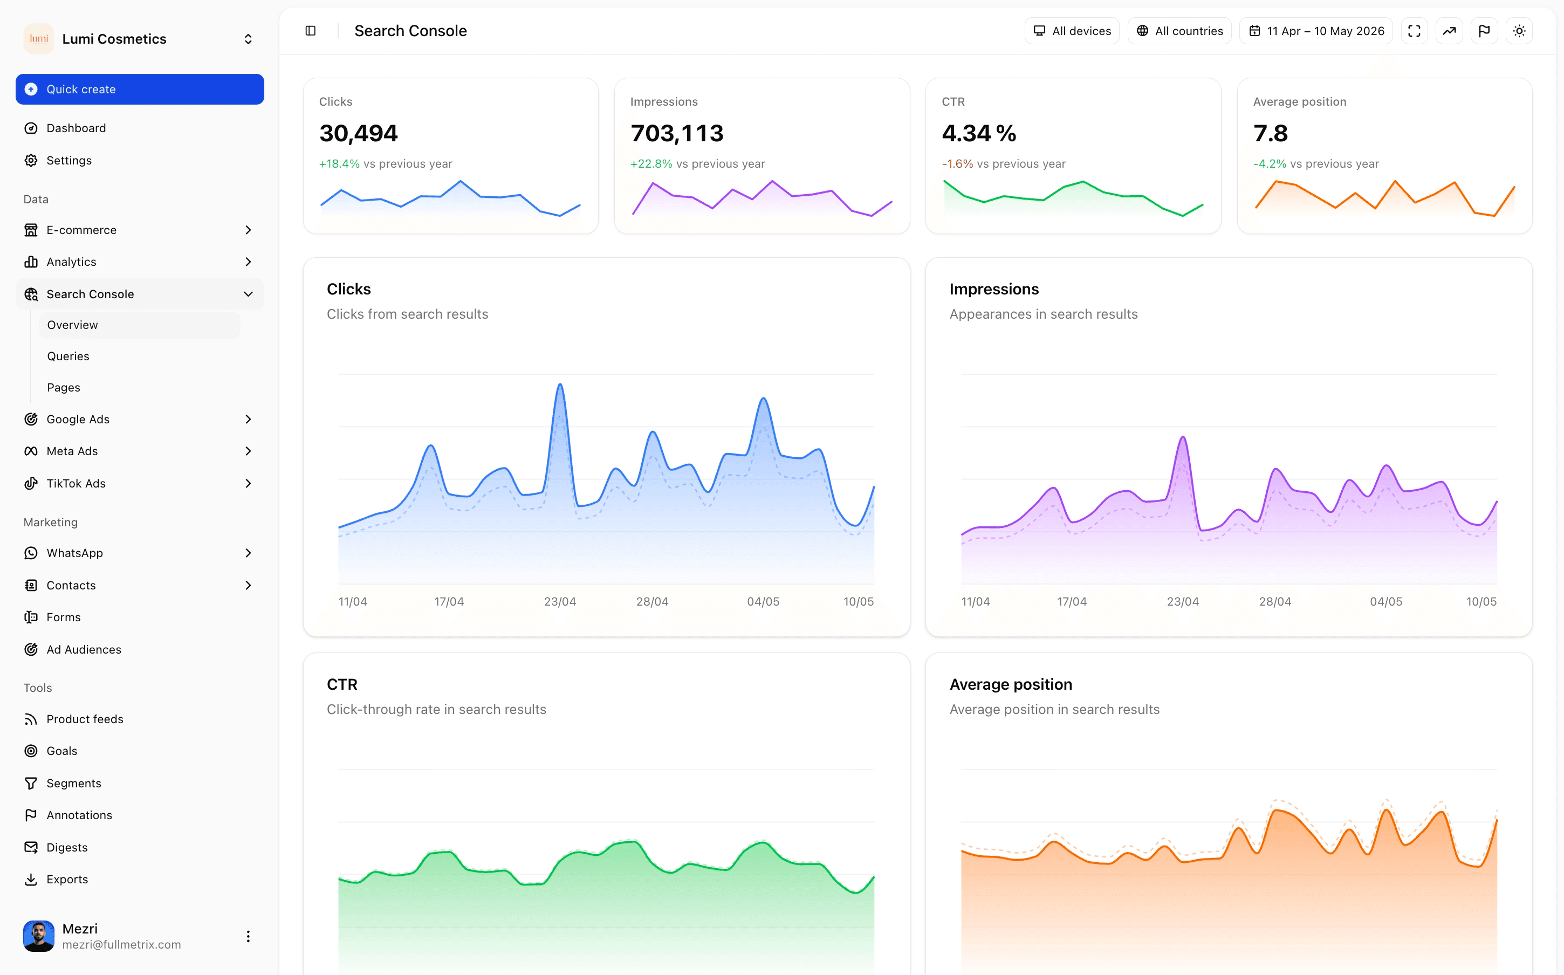The image size is (1564, 975).
Task: Open the All devices filter
Action: pos(1072,31)
